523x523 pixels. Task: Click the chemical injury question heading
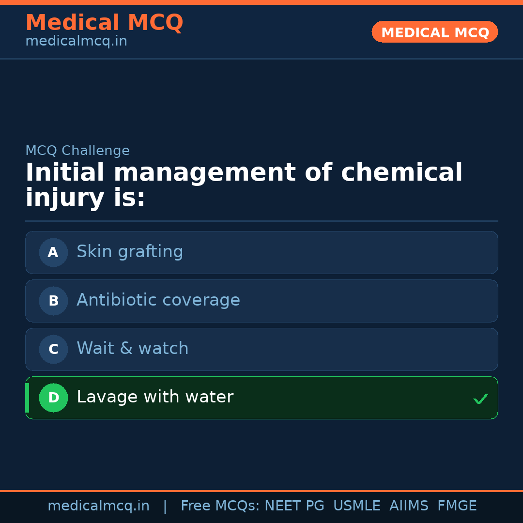[244, 185]
